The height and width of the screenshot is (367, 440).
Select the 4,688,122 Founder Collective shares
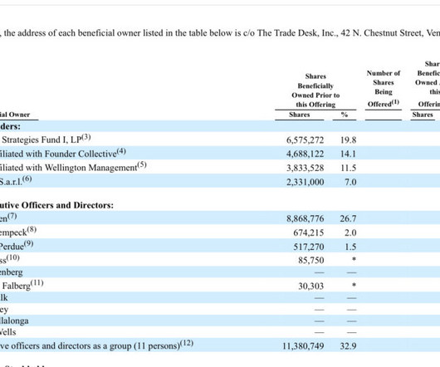tap(305, 154)
